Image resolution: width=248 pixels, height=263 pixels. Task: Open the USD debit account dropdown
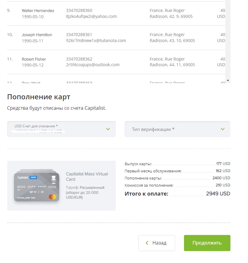[x=61, y=129]
